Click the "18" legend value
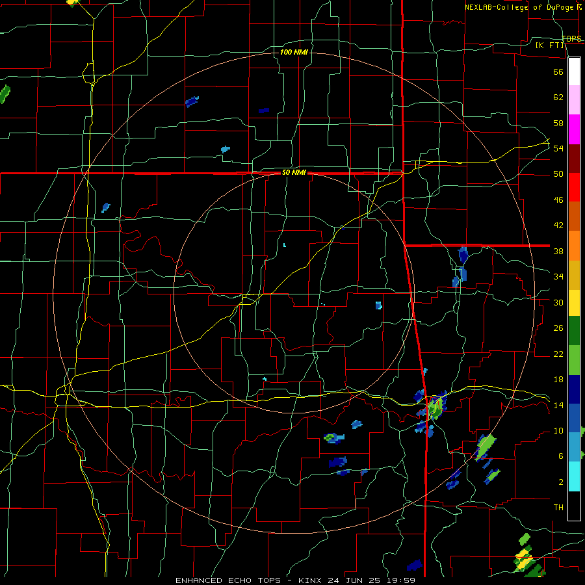 coord(558,380)
